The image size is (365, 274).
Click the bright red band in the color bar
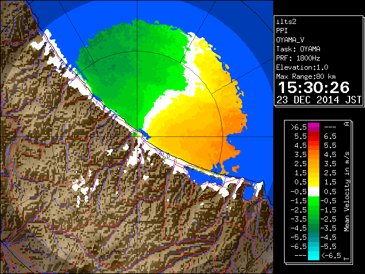click(x=314, y=139)
